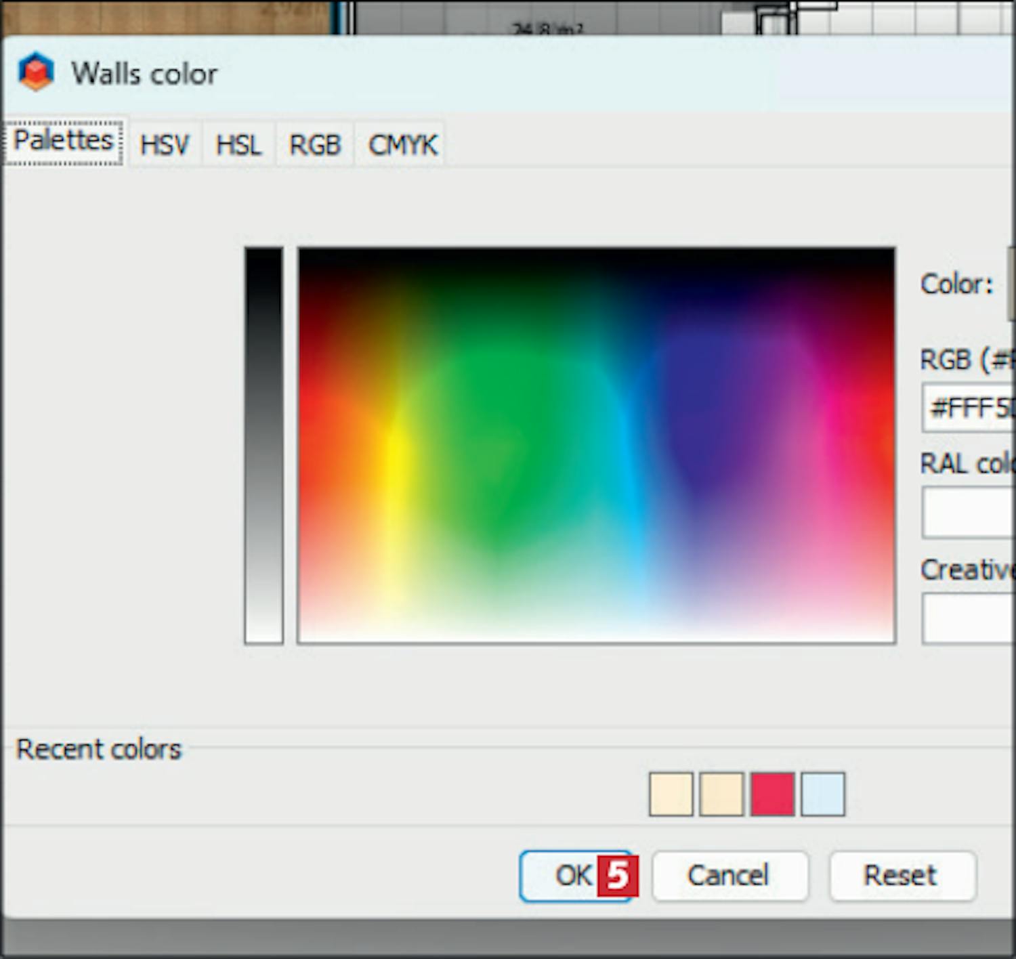
Task: Confirm wall color with OK
Action: click(x=574, y=876)
